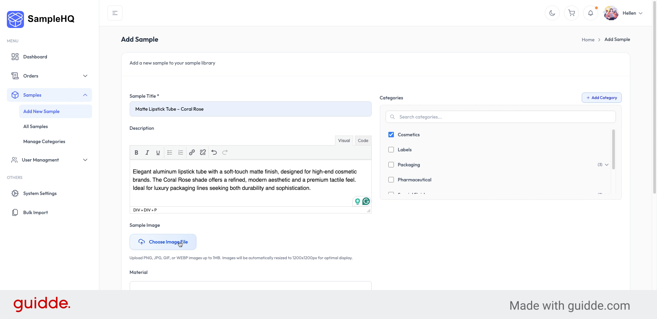Screen dimensions: 657x319
Task: Open the shopping cart icon
Action: (571, 13)
